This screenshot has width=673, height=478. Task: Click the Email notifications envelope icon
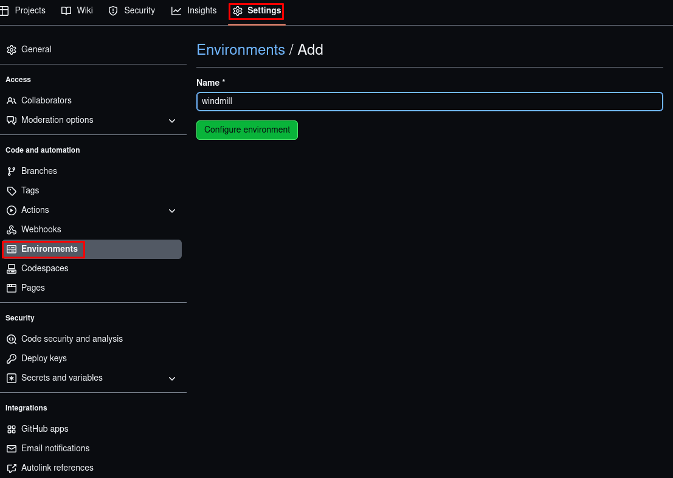[12, 449]
